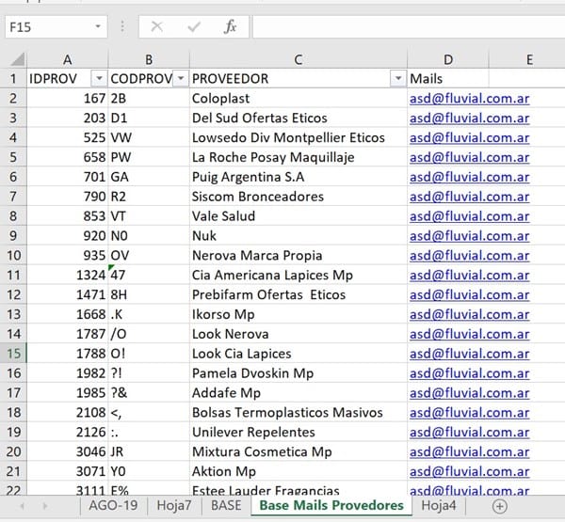Click the Cancel (X) formula bar icon
565x522 pixels.
point(156,26)
